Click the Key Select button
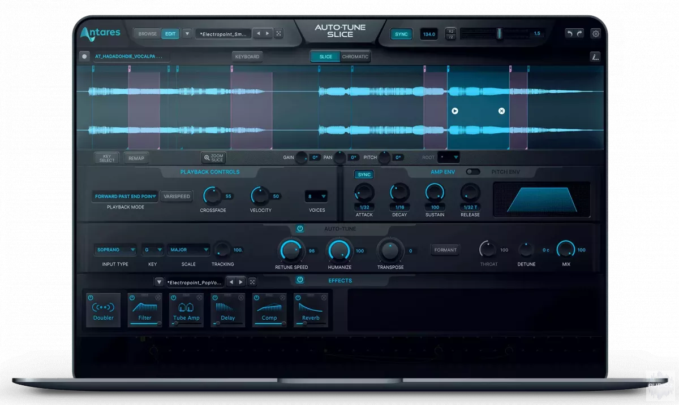The height and width of the screenshot is (405, 679). (x=107, y=158)
